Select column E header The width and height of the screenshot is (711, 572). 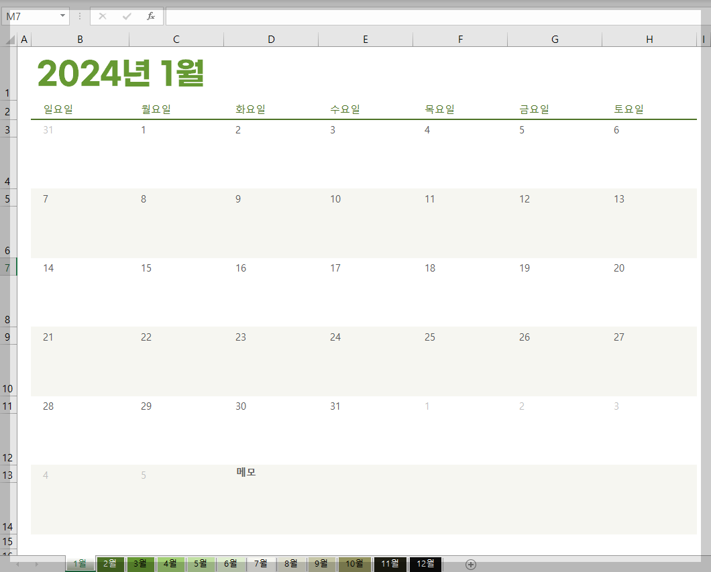coord(366,40)
